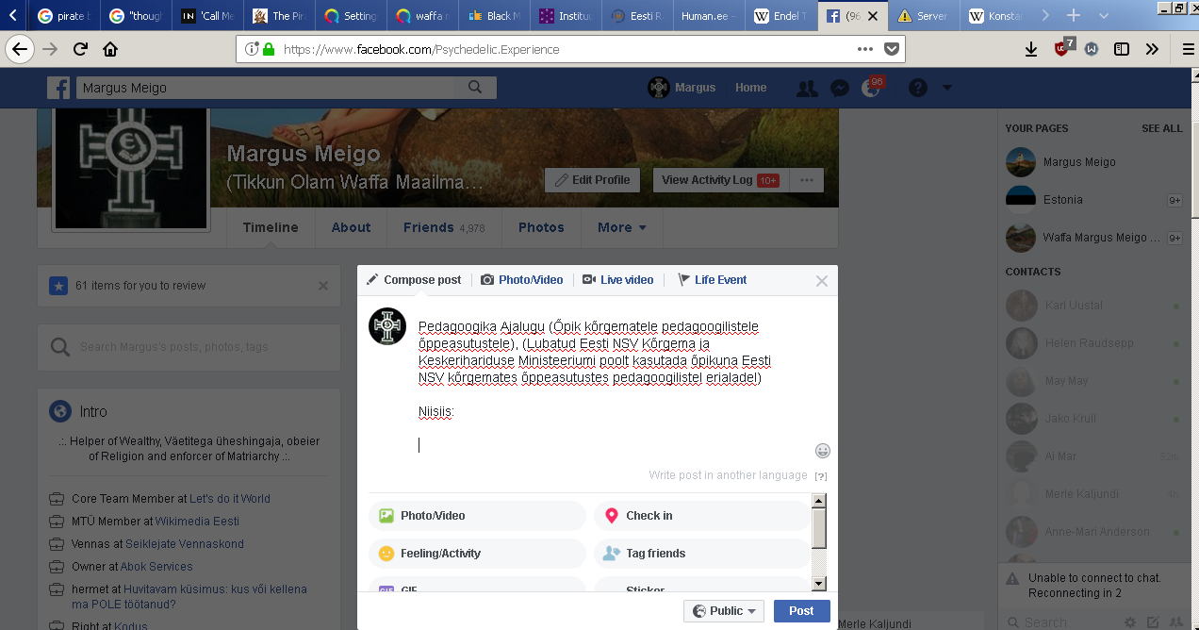Select the About profile tab
The height and width of the screenshot is (630, 1199).
coord(351,227)
